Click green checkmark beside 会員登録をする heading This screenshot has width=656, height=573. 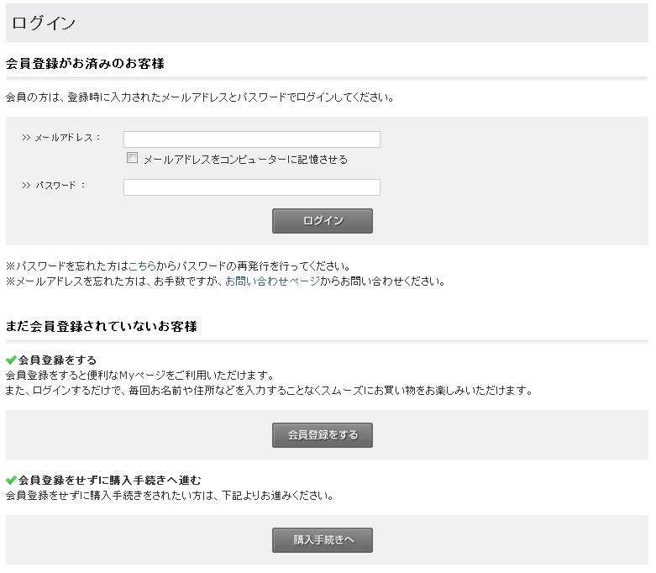click(x=11, y=360)
